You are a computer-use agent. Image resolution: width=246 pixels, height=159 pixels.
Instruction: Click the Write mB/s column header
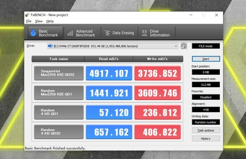(158, 59)
